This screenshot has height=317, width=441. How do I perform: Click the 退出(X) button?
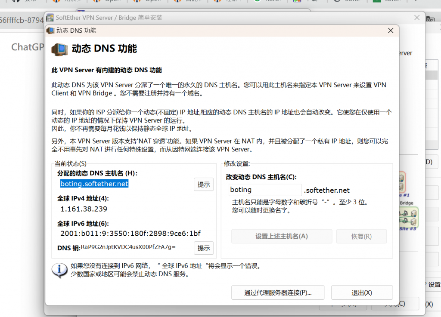click(362, 292)
